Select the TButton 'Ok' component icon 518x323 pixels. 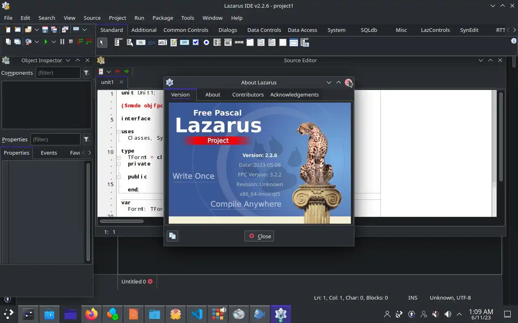[140, 42]
